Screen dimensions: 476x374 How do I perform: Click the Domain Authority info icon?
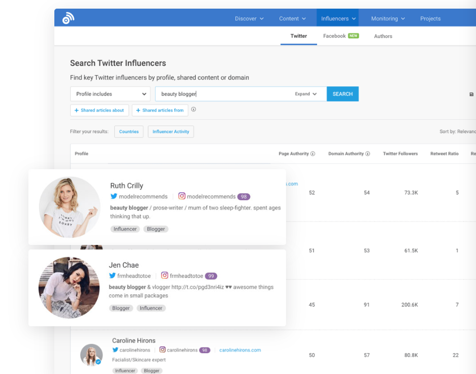click(x=368, y=153)
